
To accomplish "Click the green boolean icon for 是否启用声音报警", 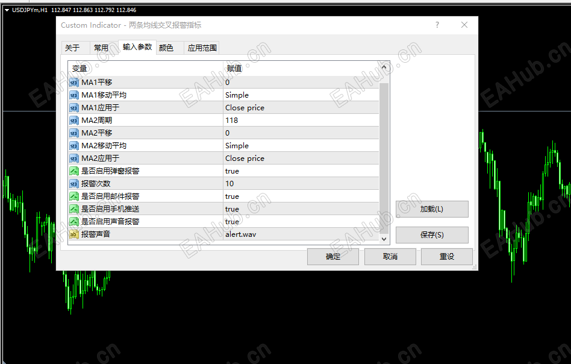I will [x=73, y=221].
